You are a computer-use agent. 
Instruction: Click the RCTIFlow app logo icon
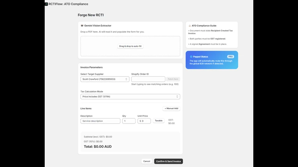[46, 4]
